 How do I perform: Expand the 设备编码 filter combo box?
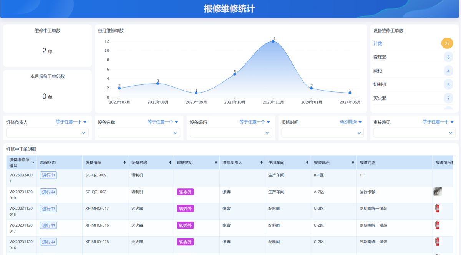point(231,133)
